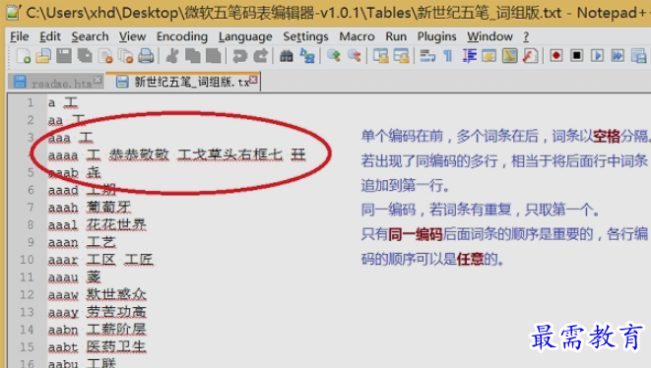Print the document using the printer icon
Viewport: 651px width, 368px height.
tap(146, 56)
